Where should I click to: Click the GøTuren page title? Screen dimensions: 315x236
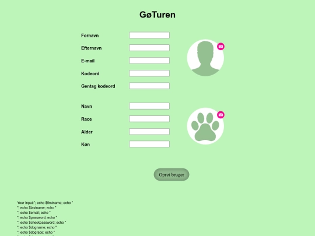click(157, 15)
